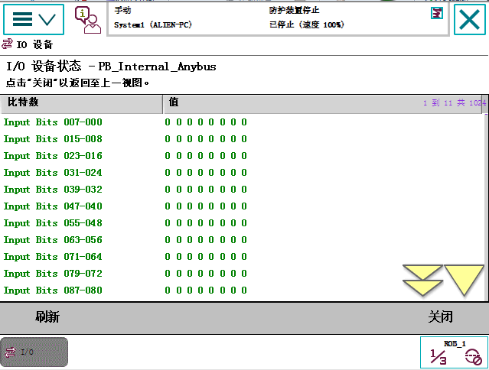
Task: Open the operator window icon
Action: pyautogui.click(x=87, y=19)
